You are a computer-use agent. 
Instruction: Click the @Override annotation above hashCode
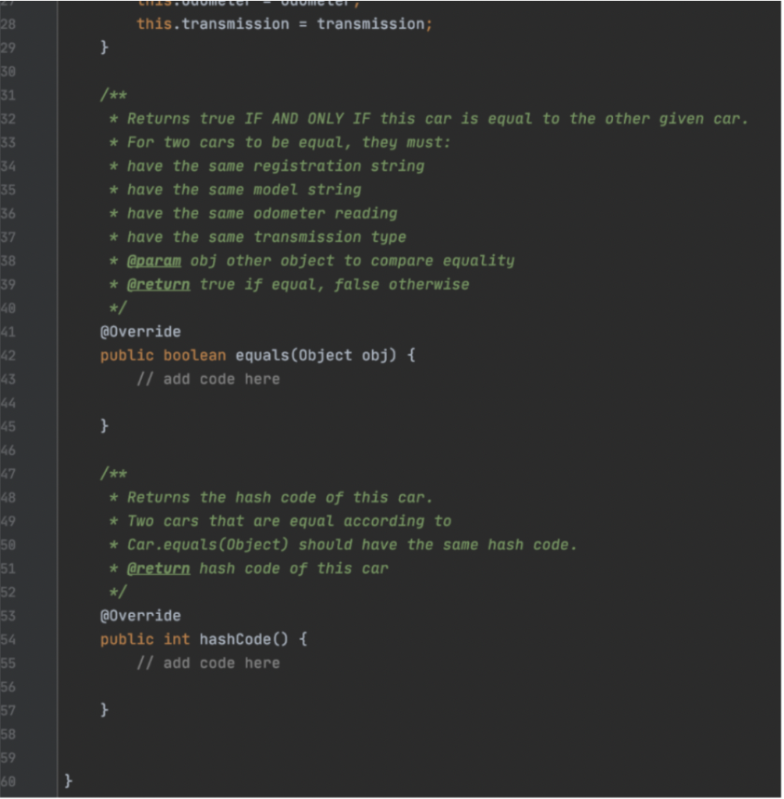coord(140,616)
